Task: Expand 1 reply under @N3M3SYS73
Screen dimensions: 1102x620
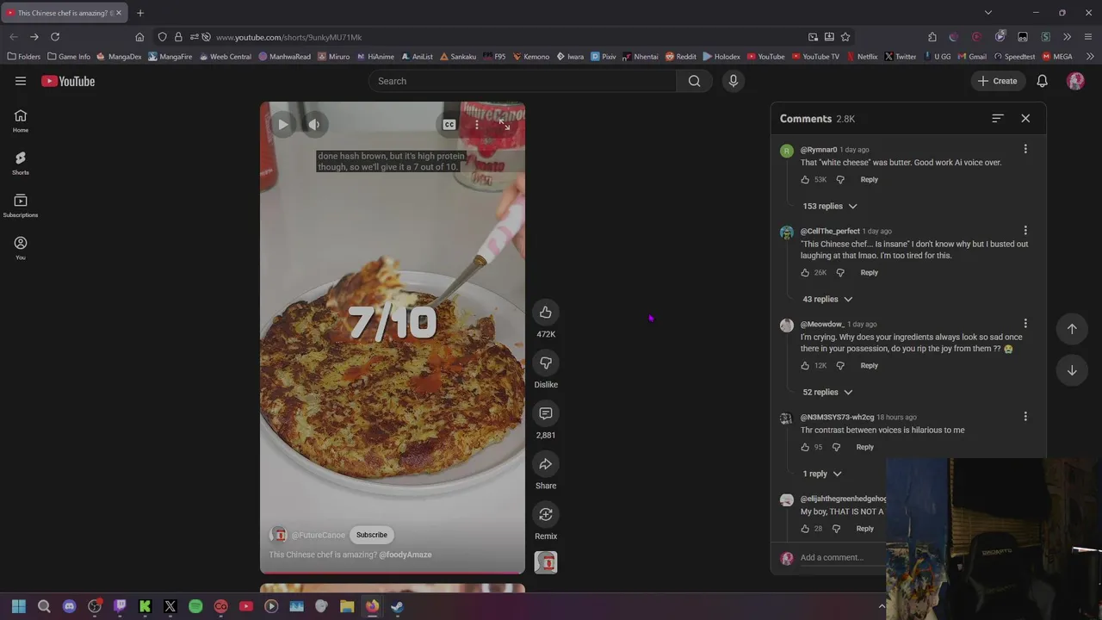Action: 822,474
